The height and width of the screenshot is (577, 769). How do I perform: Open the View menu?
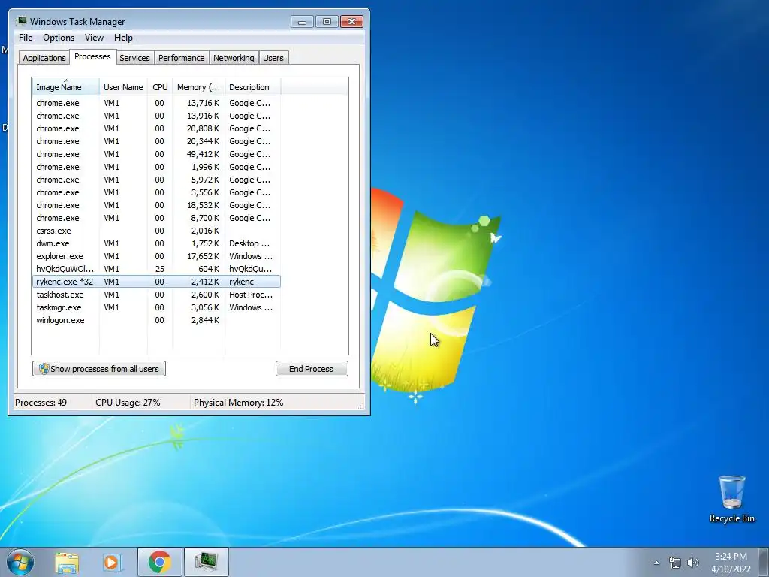[94, 38]
